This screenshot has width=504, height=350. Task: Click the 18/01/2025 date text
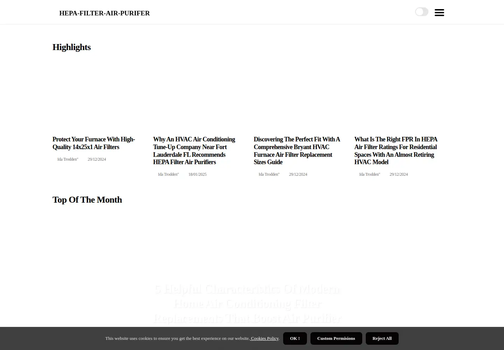pos(197,174)
